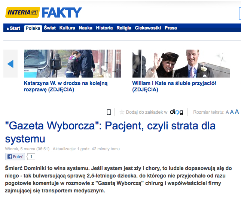
Task: Click the Facebook recommend count 1
Action: tap(31, 157)
